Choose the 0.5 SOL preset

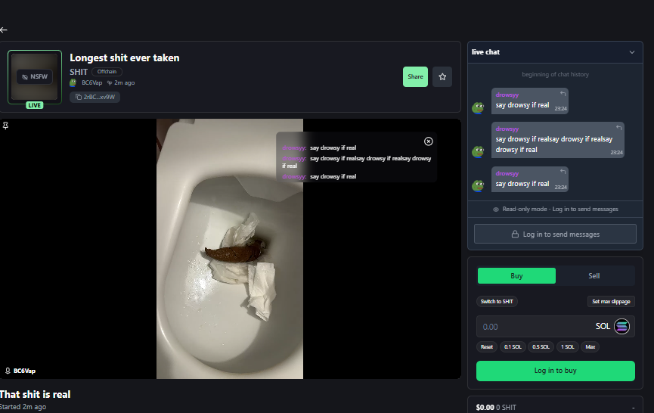pyautogui.click(x=541, y=346)
